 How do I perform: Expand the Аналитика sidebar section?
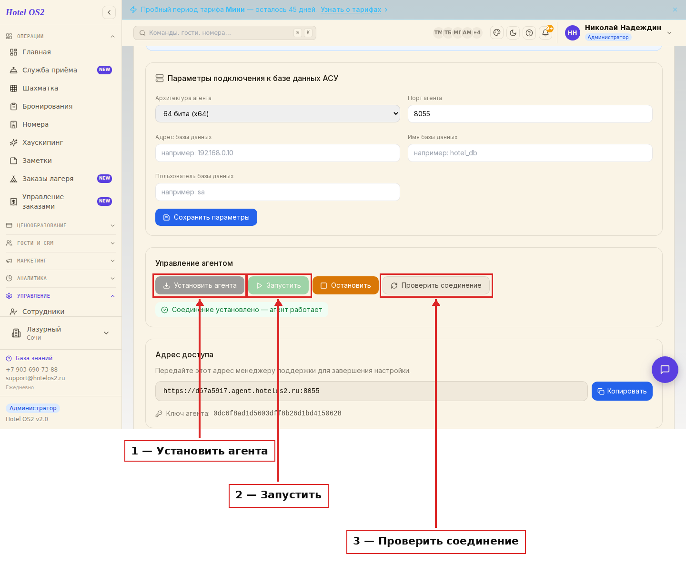pyautogui.click(x=61, y=278)
